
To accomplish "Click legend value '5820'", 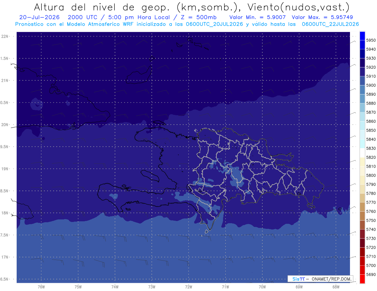I will pos(371,157).
